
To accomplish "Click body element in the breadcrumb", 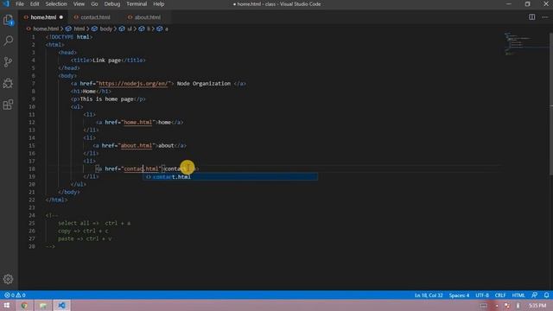I will (105, 29).
